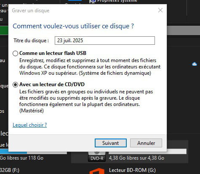The image size is (200, 174).
Task: Select 'Comme un lecteur flash USB' radio button
Action: tap(15, 53)
